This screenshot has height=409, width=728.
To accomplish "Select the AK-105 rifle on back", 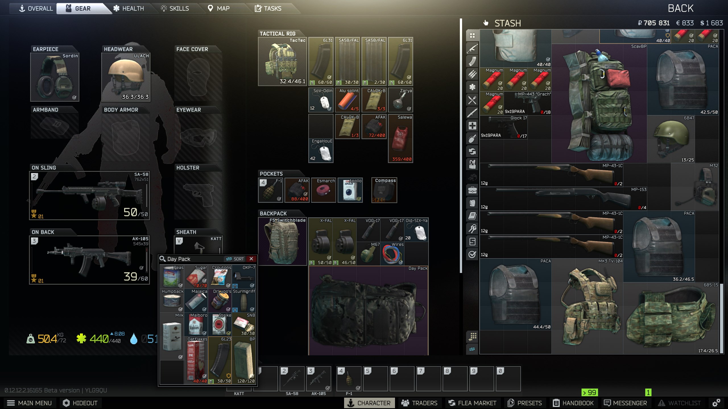I will pos(89,260).
